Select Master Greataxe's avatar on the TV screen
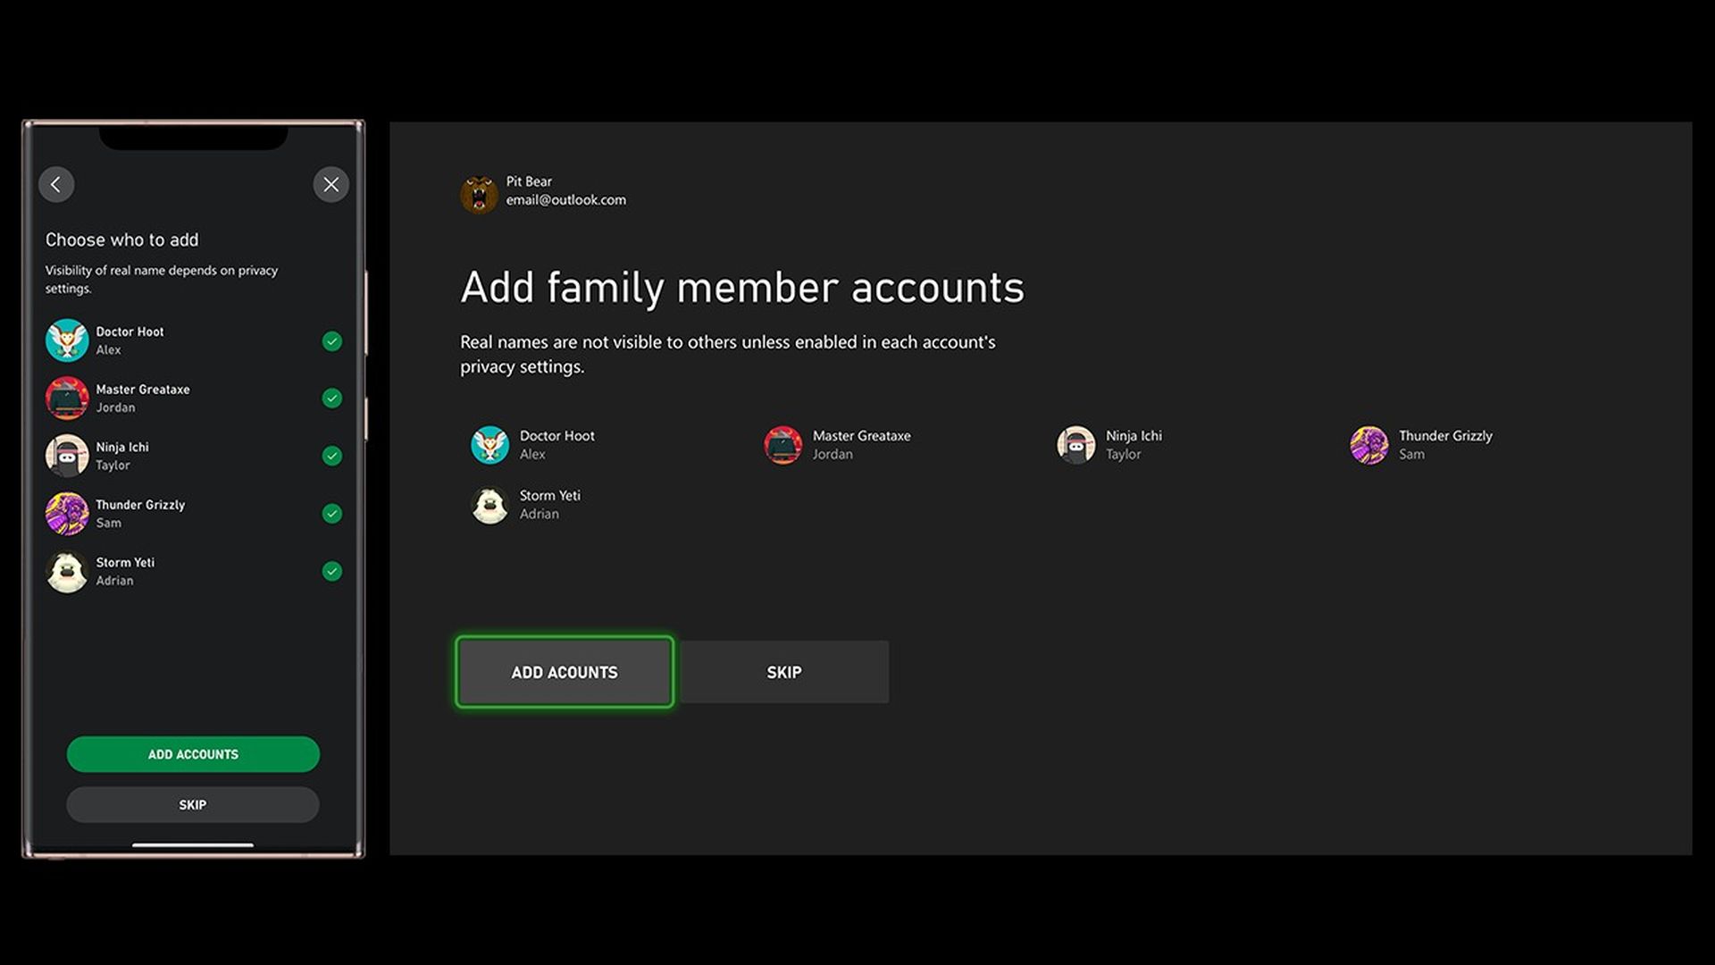1715x965 pixels. pyautogui.click(x=783, y=445)
